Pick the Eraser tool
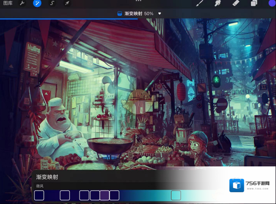The image size is (276, 204). [236, 3]
